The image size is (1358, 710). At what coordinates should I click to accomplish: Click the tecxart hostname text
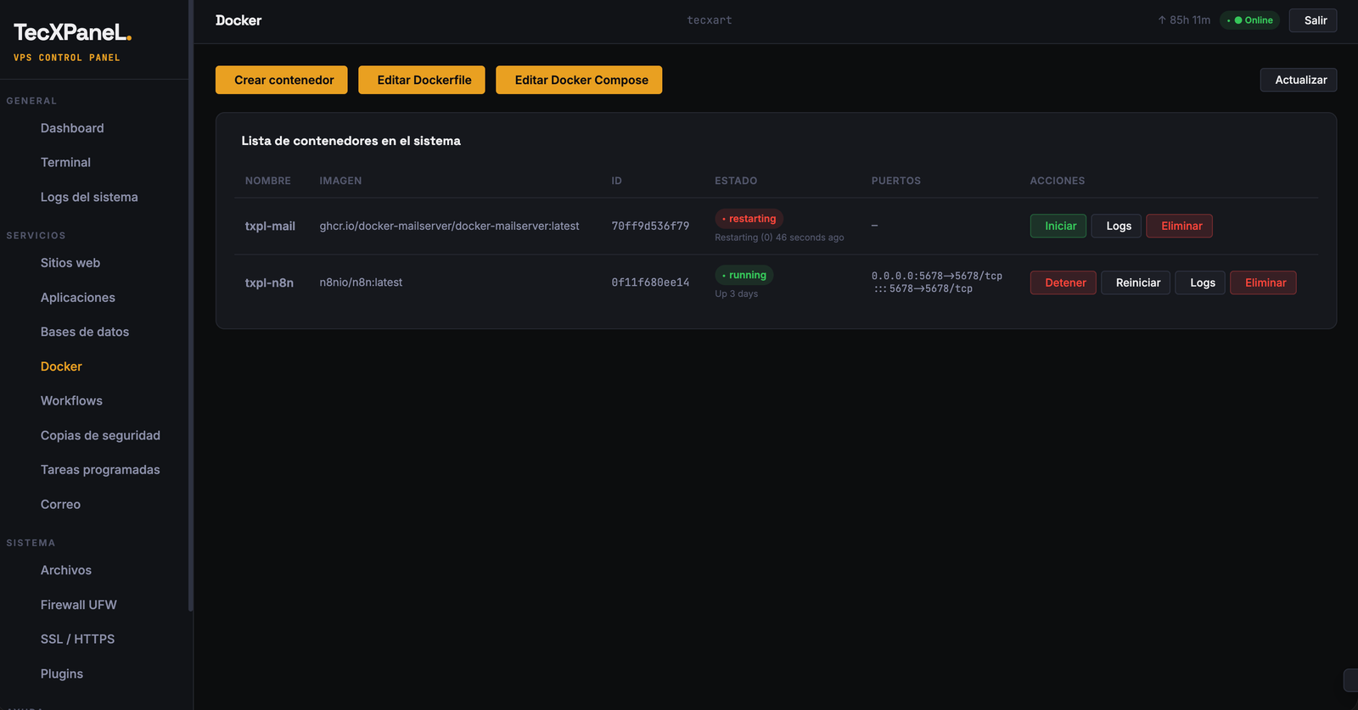[x=710, y=20]
